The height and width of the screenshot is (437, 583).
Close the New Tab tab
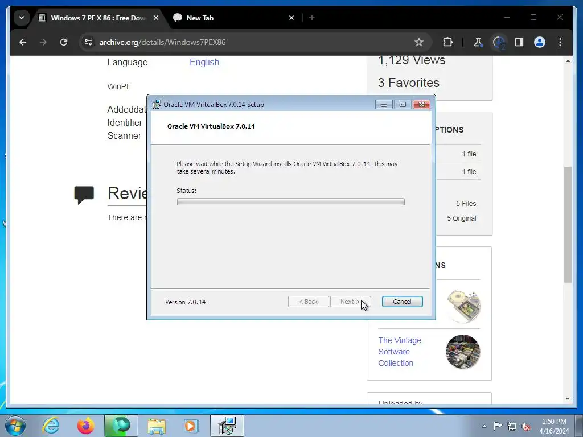click(291, 18)
